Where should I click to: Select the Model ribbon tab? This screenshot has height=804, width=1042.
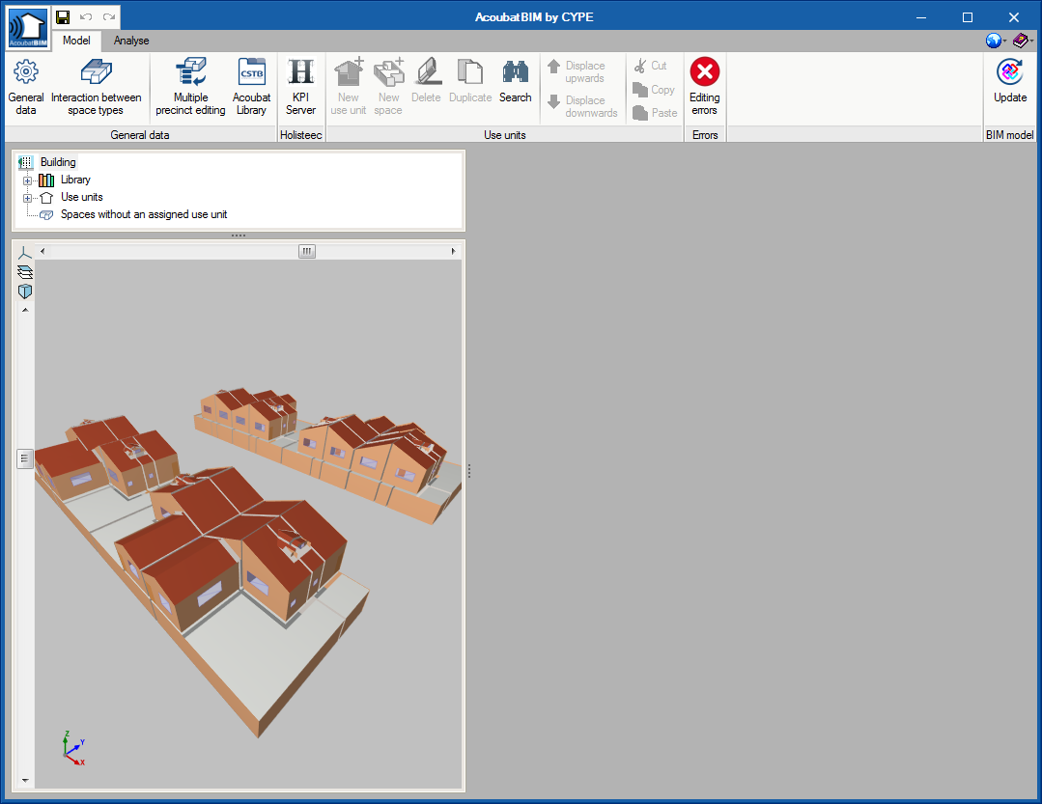[x=76, y=41]
